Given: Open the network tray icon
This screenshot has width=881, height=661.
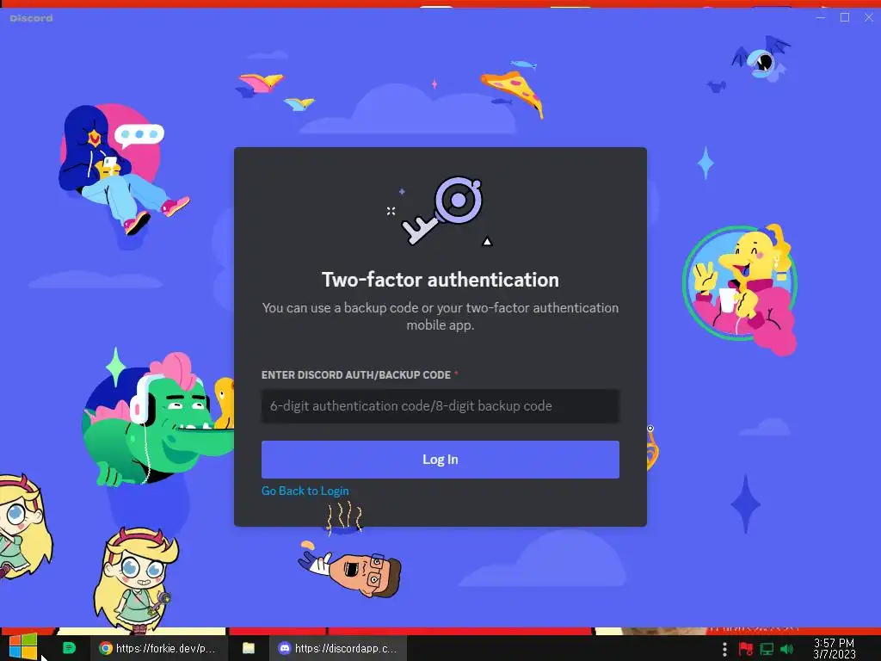Looking at the screenshot, I should [x=767, y=649].
